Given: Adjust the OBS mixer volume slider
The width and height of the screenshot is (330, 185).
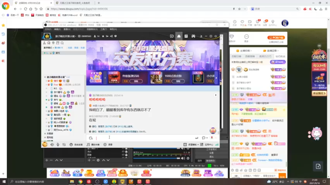Looking at the screenshot, I should tap(157, 158).
